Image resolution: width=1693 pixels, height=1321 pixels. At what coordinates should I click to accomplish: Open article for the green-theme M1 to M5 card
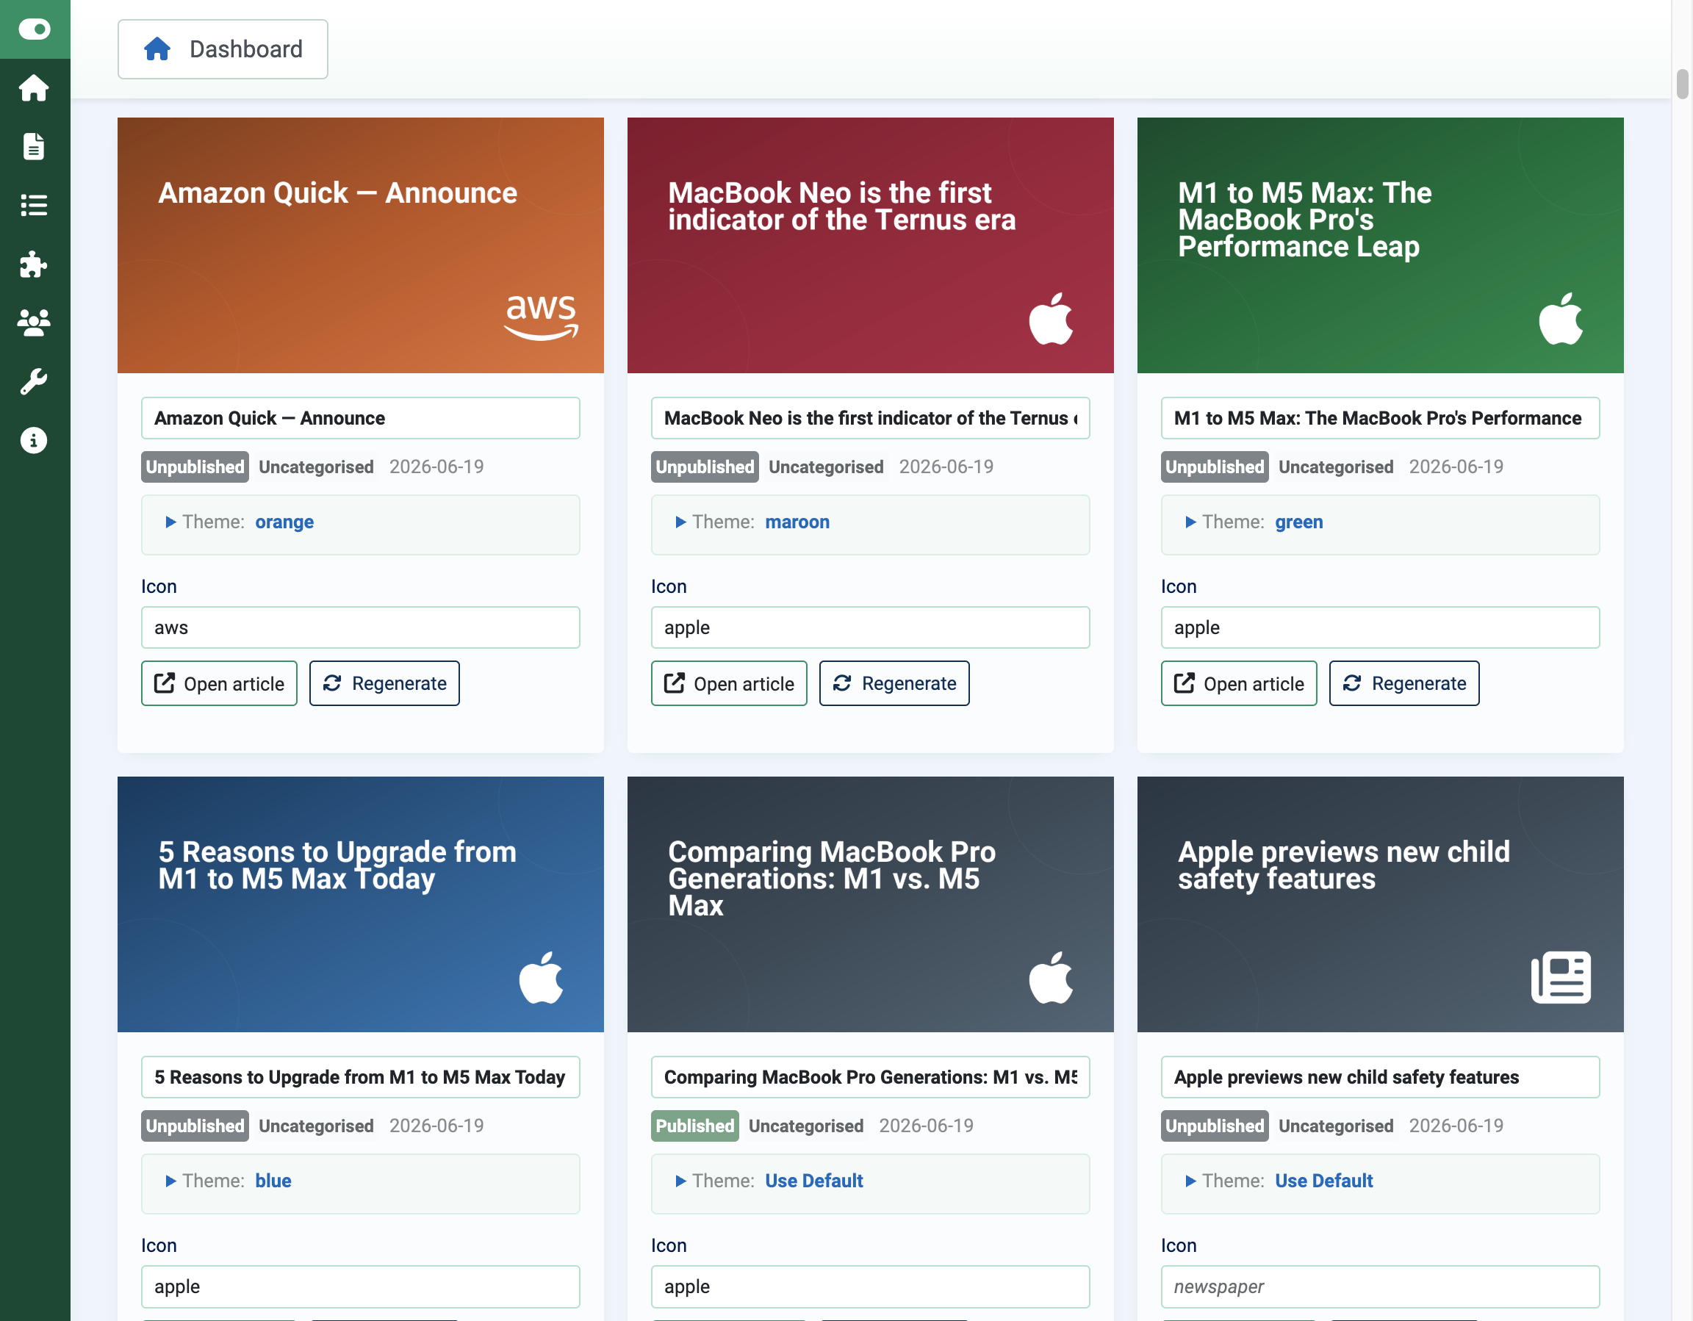click(x=1240, y=683)
